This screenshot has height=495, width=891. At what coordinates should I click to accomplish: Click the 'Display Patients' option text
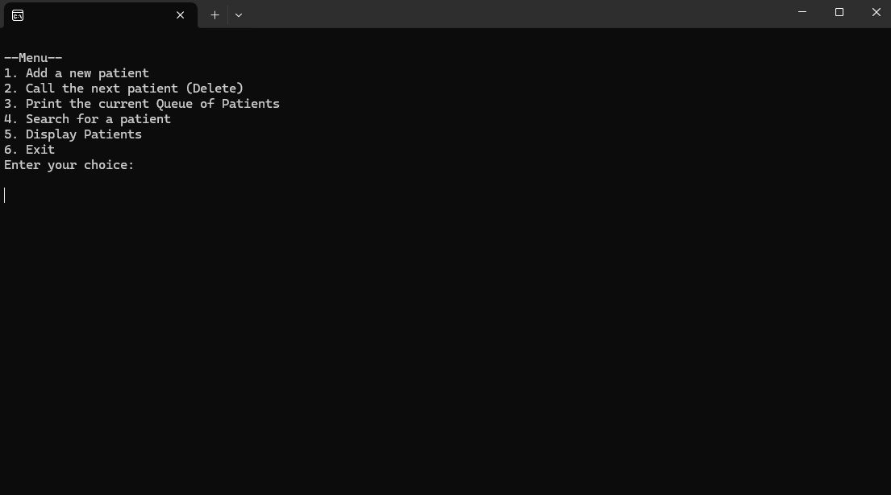pyautogui.click(x=73, y=134)
